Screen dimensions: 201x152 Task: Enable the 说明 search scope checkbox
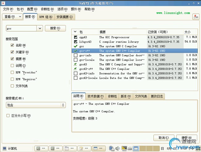tap(12, 65)
